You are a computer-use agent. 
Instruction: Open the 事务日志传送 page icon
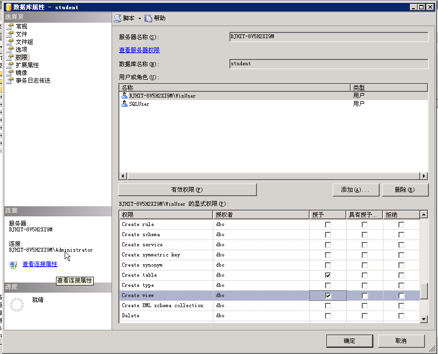[10, 81]
